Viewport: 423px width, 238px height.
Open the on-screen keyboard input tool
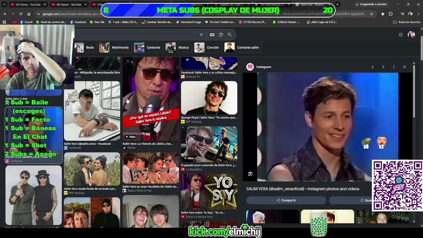click(212, 35)
